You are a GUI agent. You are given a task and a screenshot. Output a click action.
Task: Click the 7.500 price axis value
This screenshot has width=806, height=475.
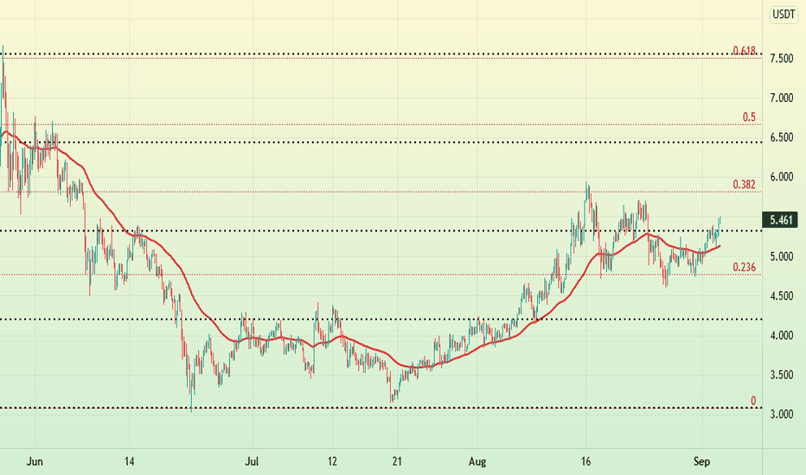782,59
